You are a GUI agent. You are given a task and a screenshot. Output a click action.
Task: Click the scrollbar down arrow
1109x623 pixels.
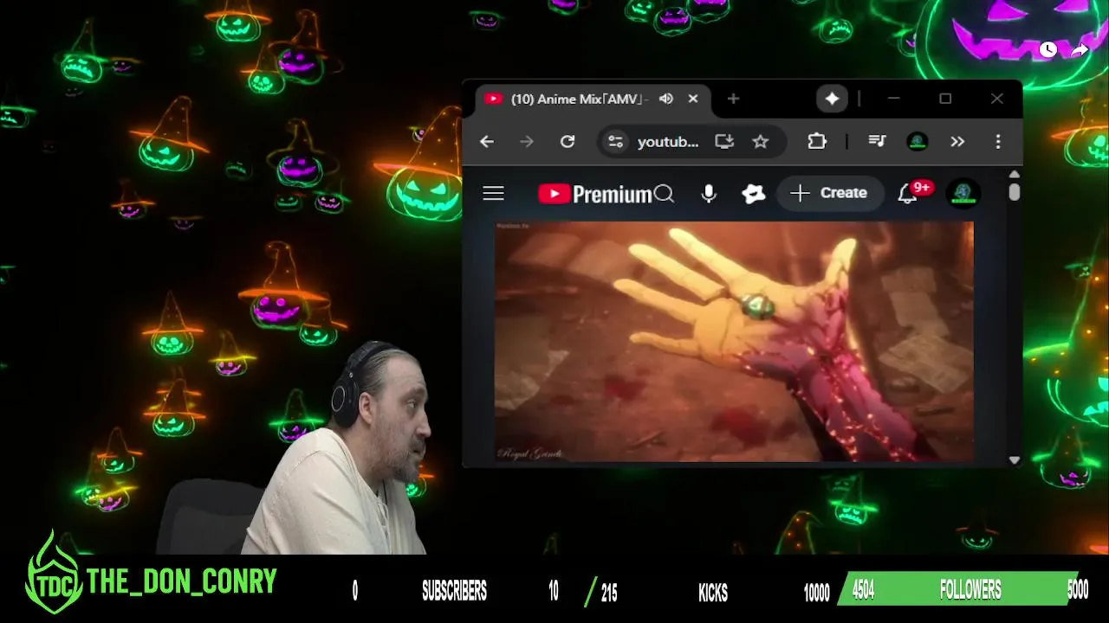1015,460
